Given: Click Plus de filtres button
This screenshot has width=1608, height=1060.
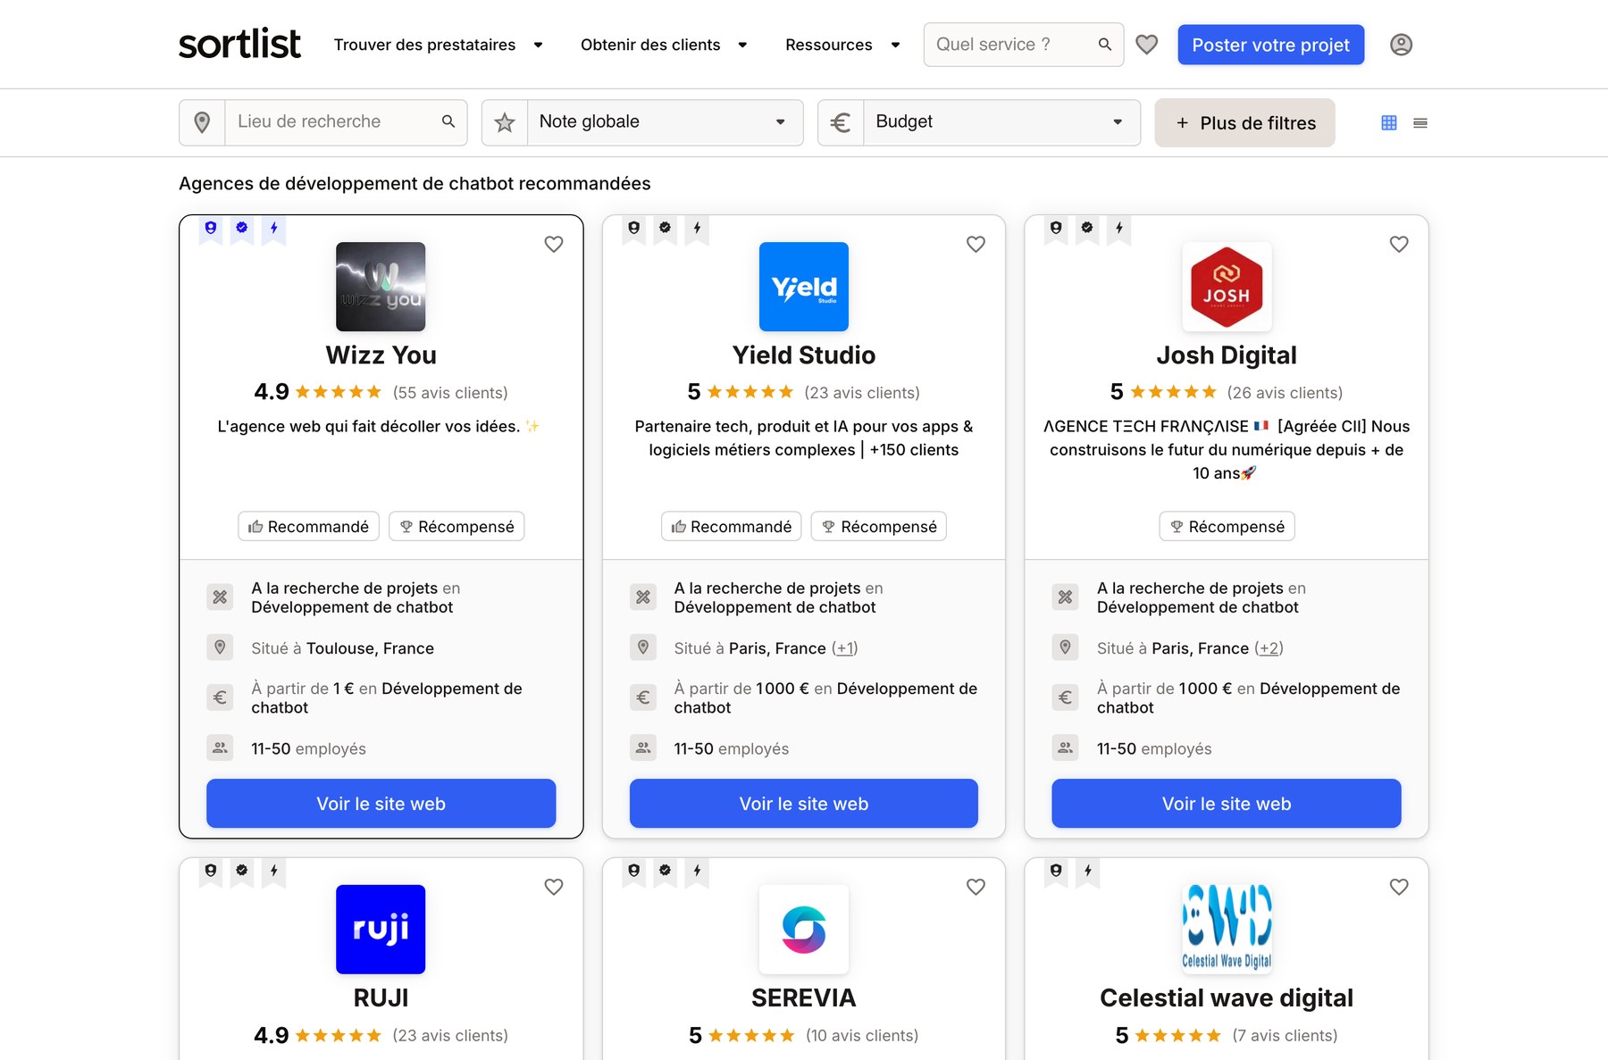Looking at the screenshot, I should click(1244, 122).
